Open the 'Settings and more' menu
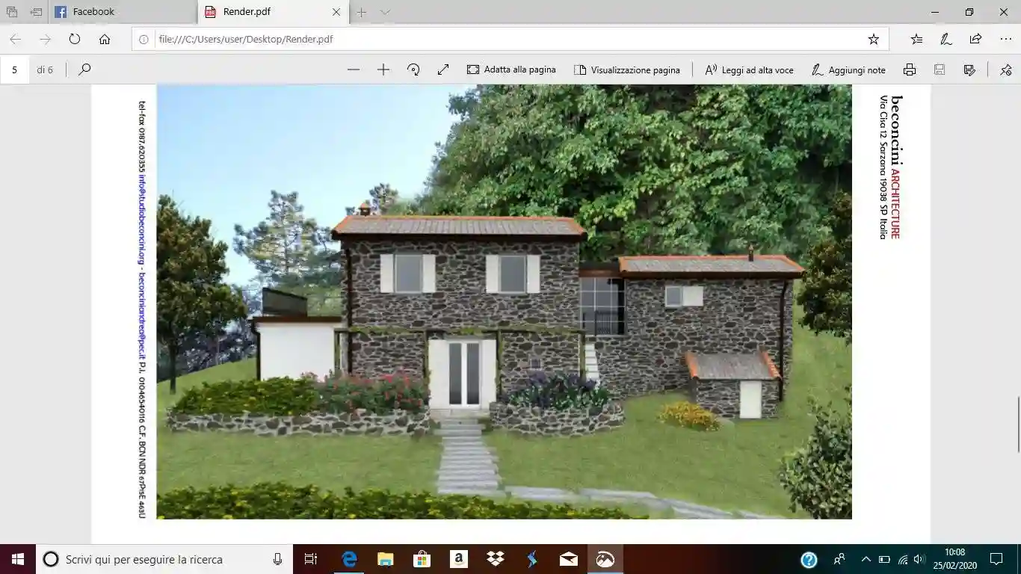 (x=1005, y=40)
